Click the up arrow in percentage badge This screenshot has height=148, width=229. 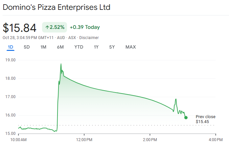click(47, 27)
